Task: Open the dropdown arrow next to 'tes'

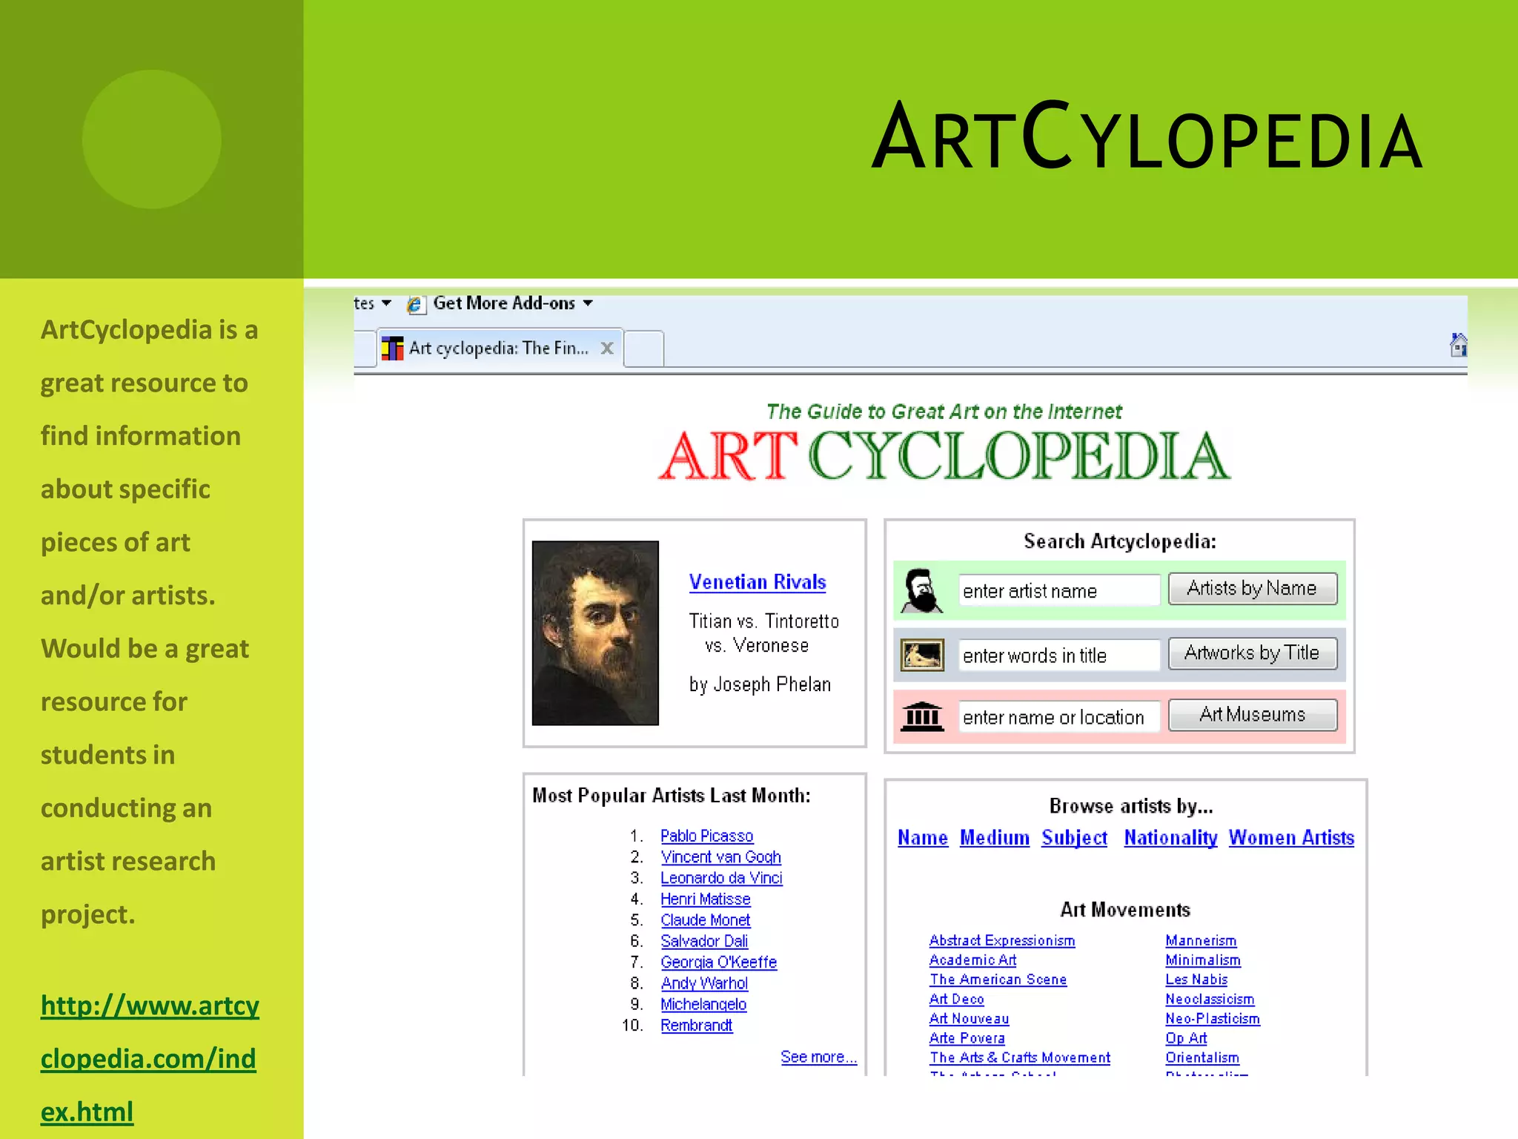Action: pyautogui.click(x=386, y=303)
